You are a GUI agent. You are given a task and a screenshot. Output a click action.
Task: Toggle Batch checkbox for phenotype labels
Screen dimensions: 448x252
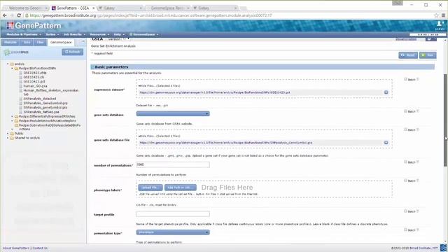[x=405, y=181]
